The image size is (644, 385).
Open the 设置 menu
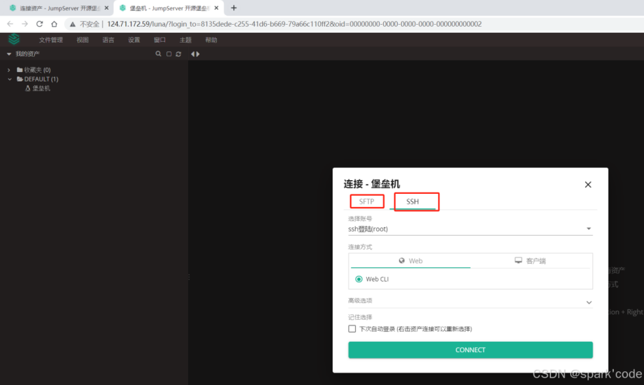(x=134, y=40)
